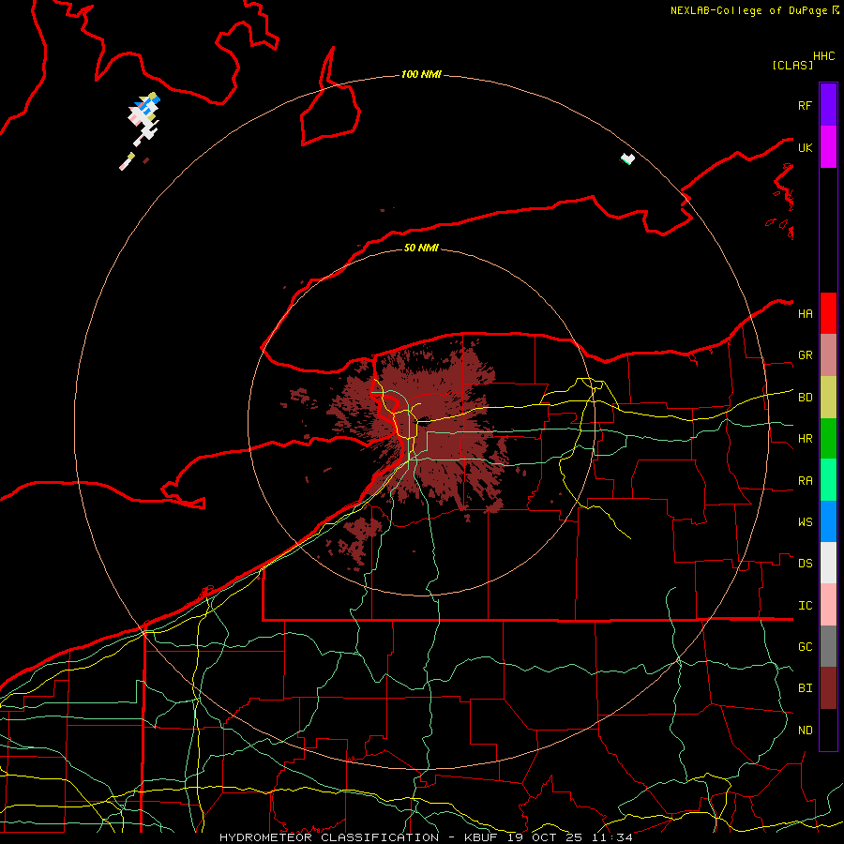844x844 pixels.
Task: Click the HHC product label
Action: [x=824, y=56]
